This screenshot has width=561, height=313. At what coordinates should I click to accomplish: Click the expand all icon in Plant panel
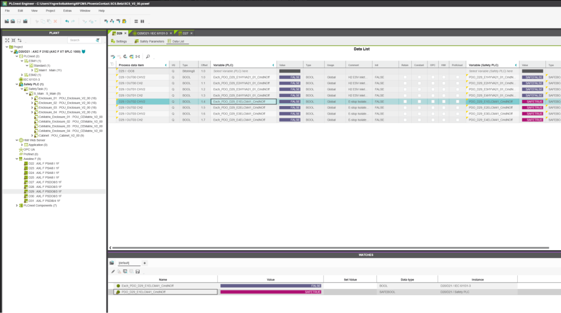(7, 40)
